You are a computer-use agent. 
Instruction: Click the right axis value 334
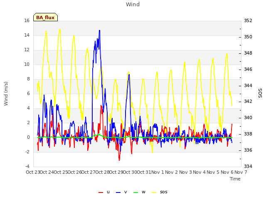coord(248,166)
